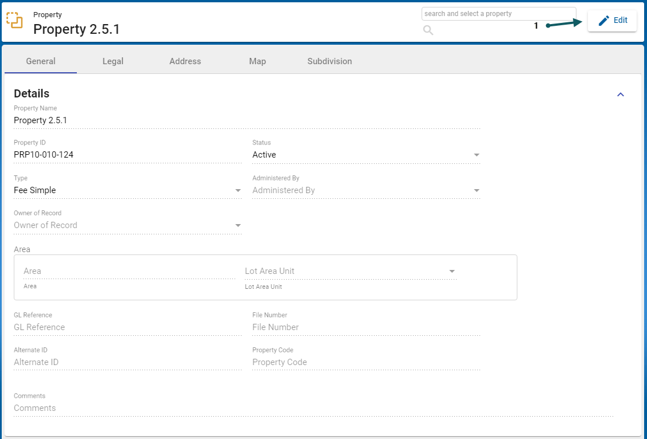The image size is (647, 439).
Task: Switch to the Legal tab
Action: pyautogui.click(x=113, y=61)
